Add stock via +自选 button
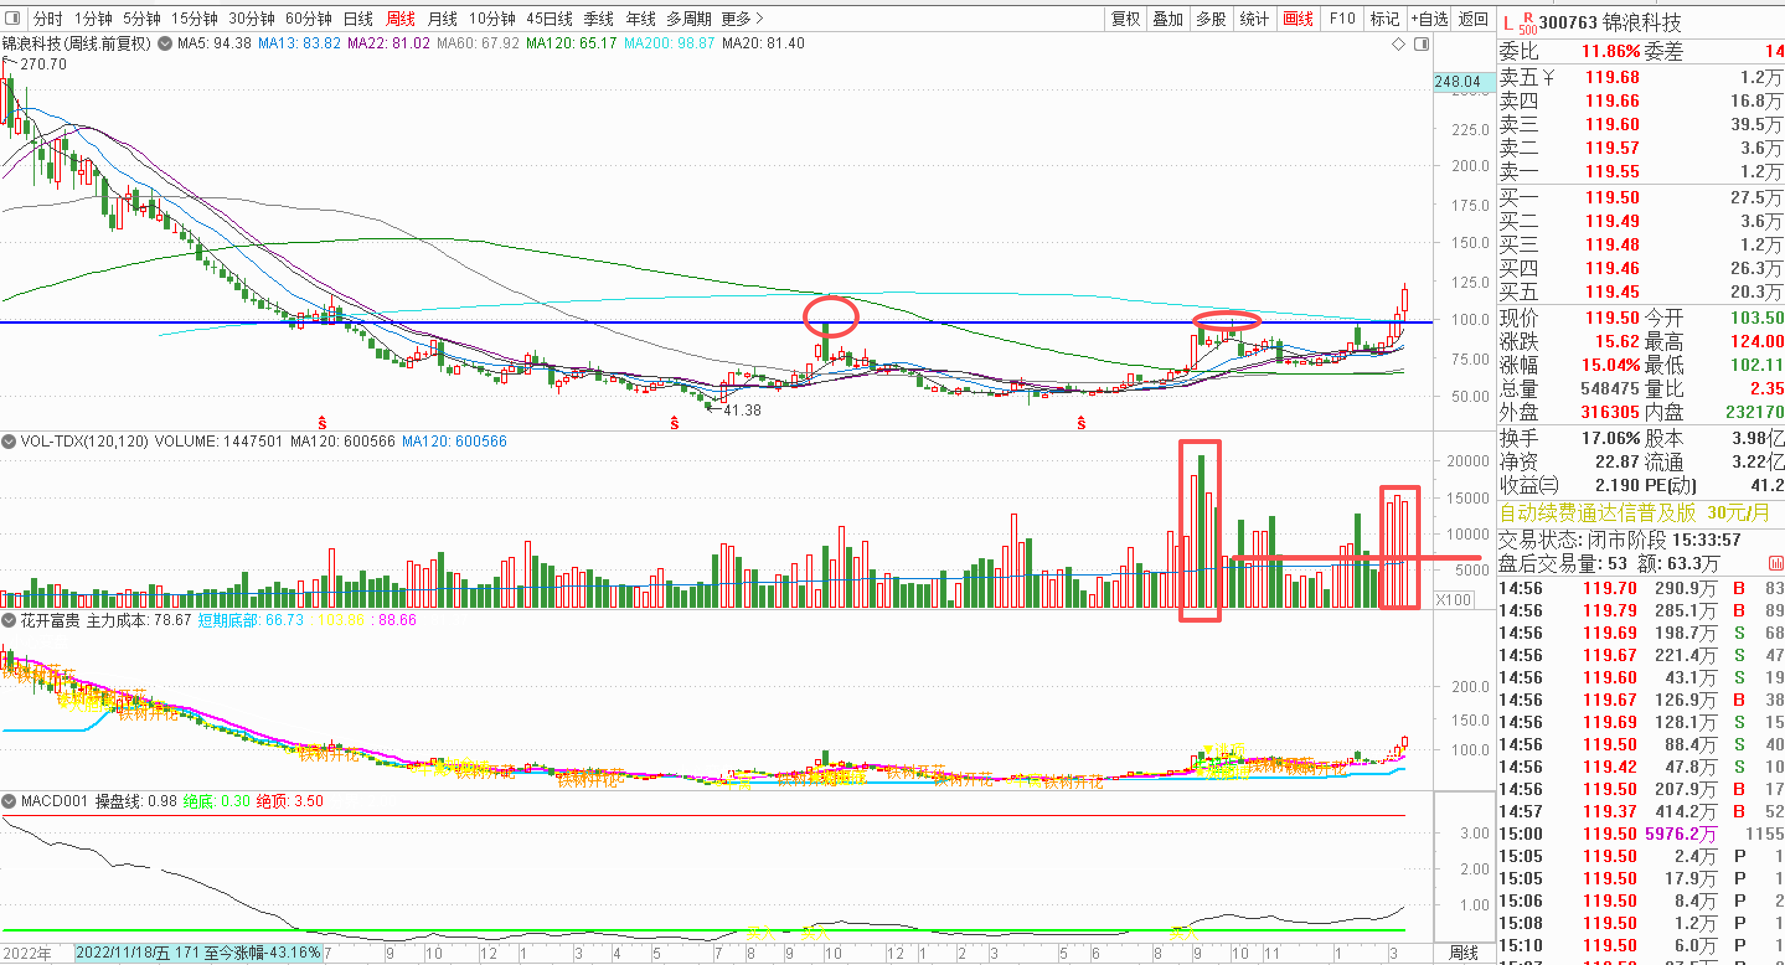1785x965 pixels. click(1430, 19)
